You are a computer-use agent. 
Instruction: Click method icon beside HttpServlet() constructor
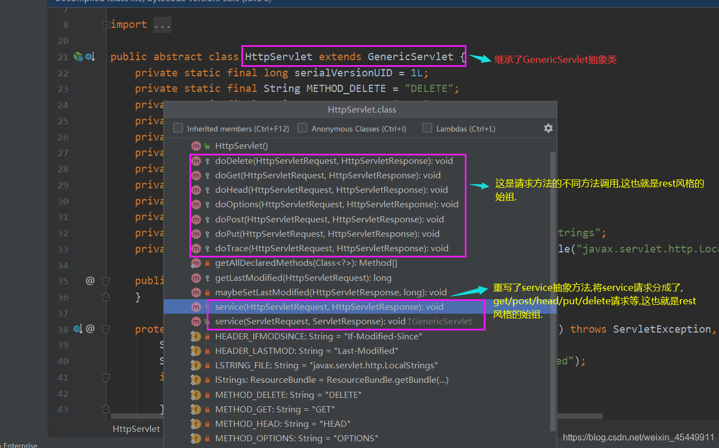(x=196, y=145)
